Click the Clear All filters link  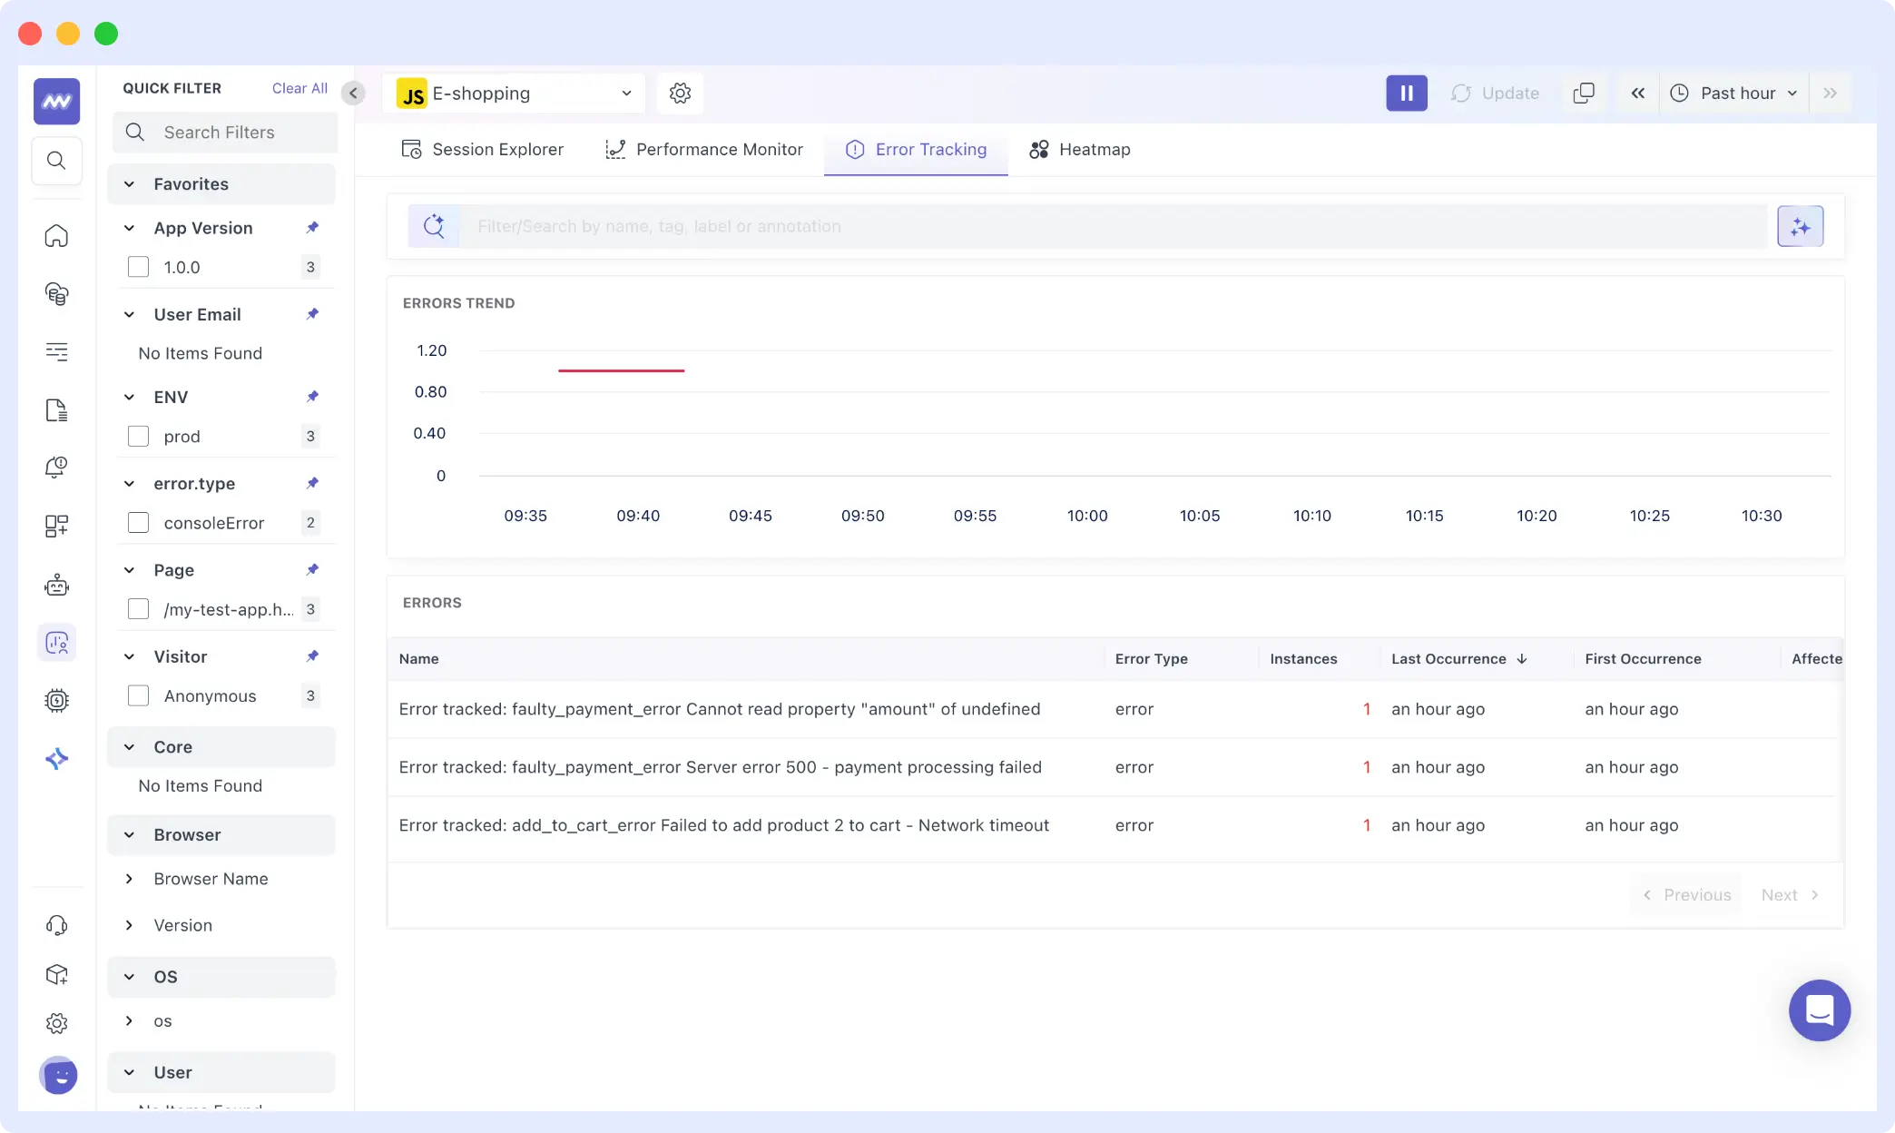pyautogui.click(x=299, y=87)
